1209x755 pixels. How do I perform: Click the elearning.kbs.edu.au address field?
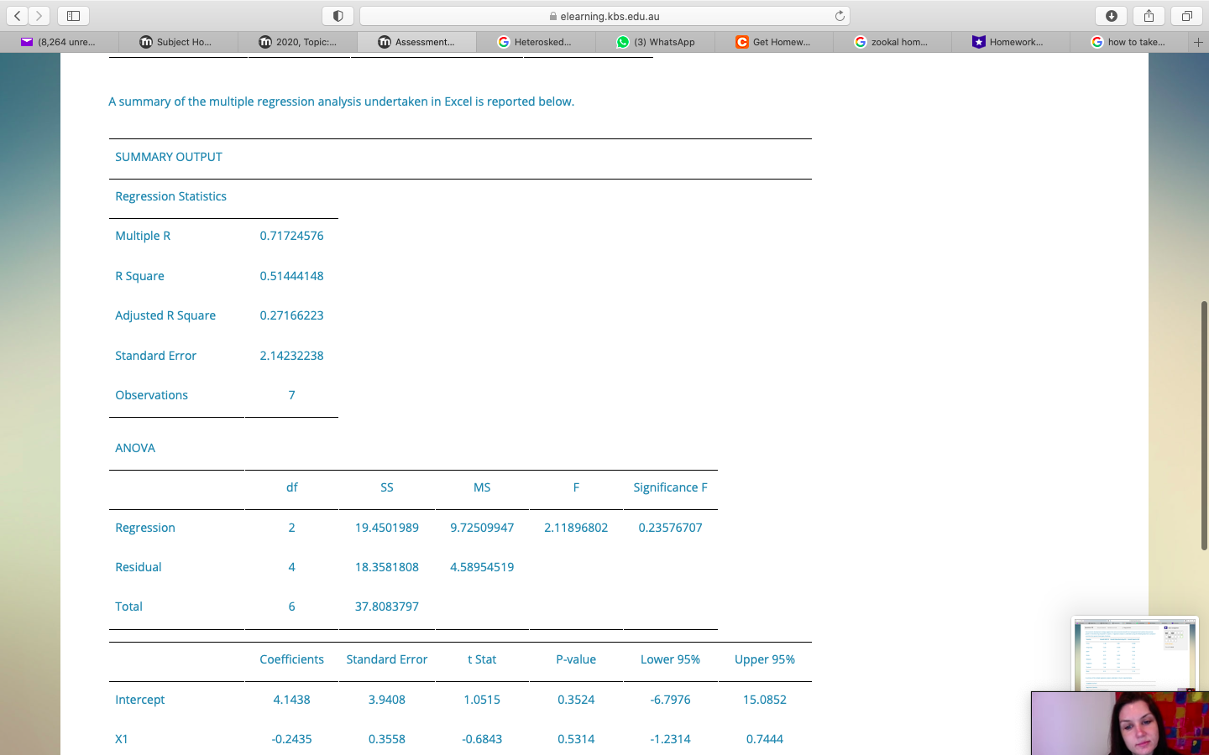pos(604,16)
